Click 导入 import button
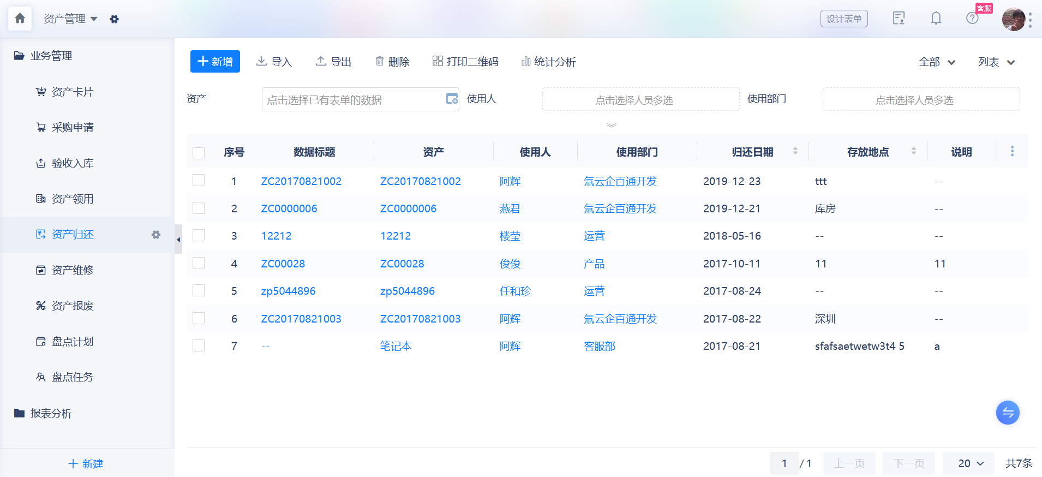Image resolution: width=1042 pixels, height=477 pixels. point(274,62)
